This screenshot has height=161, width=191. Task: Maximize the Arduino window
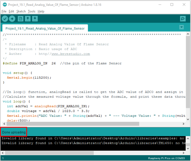[x=172, y=5]
